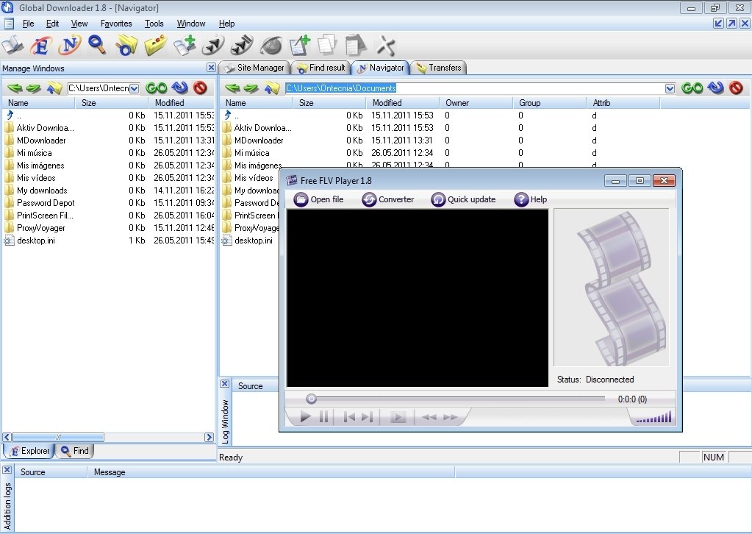Click the FLV Player rewind button
Screen dimensions: 752x534
429,417
